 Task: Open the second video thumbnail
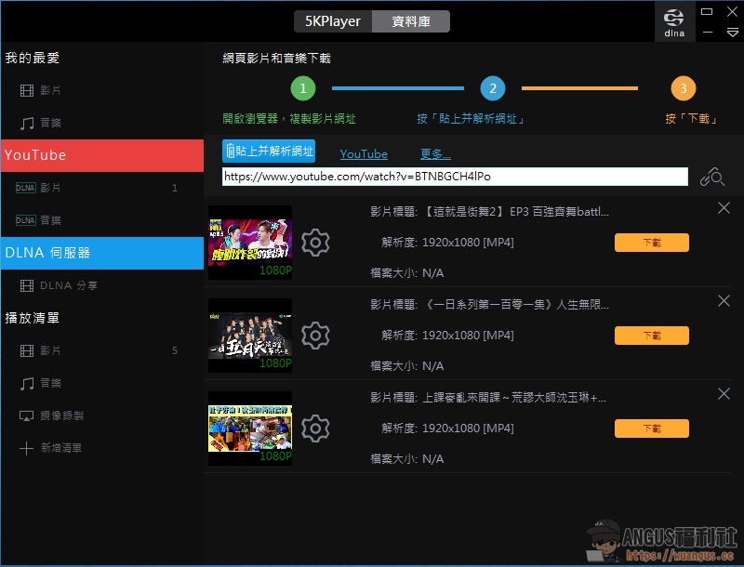tap(250, 336)
